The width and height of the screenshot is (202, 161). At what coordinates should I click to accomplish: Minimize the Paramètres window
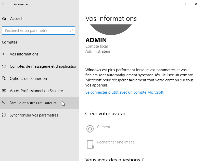click(x=172, y=4)
